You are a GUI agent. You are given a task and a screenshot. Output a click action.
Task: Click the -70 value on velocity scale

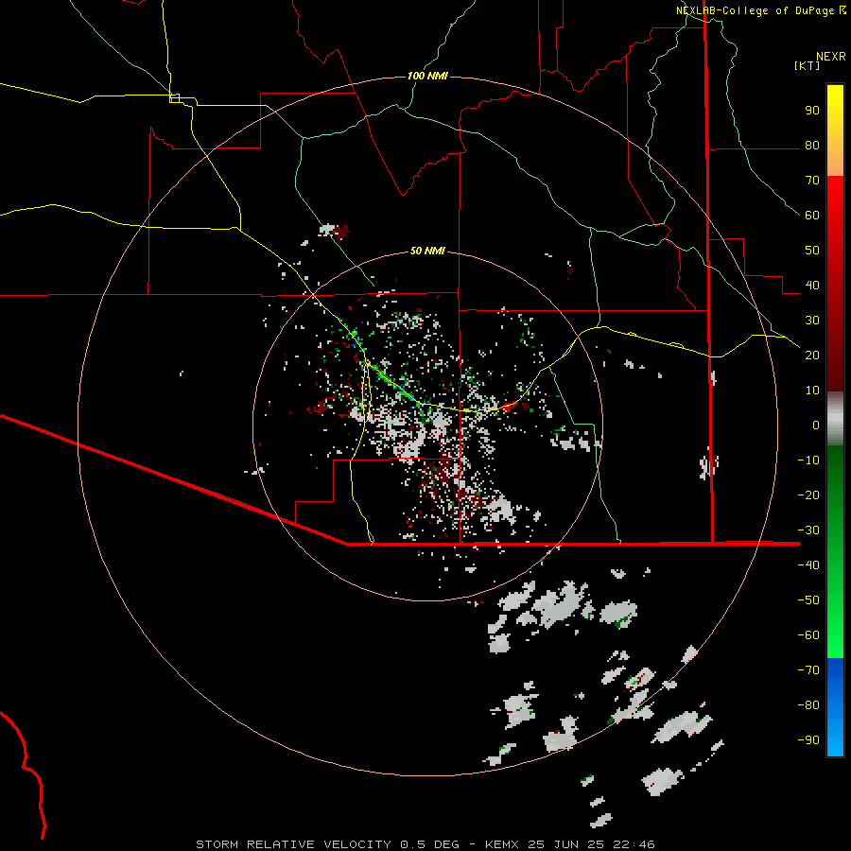808,670
